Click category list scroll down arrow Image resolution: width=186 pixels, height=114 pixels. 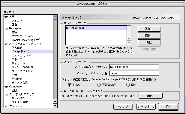tap(55, 106)
